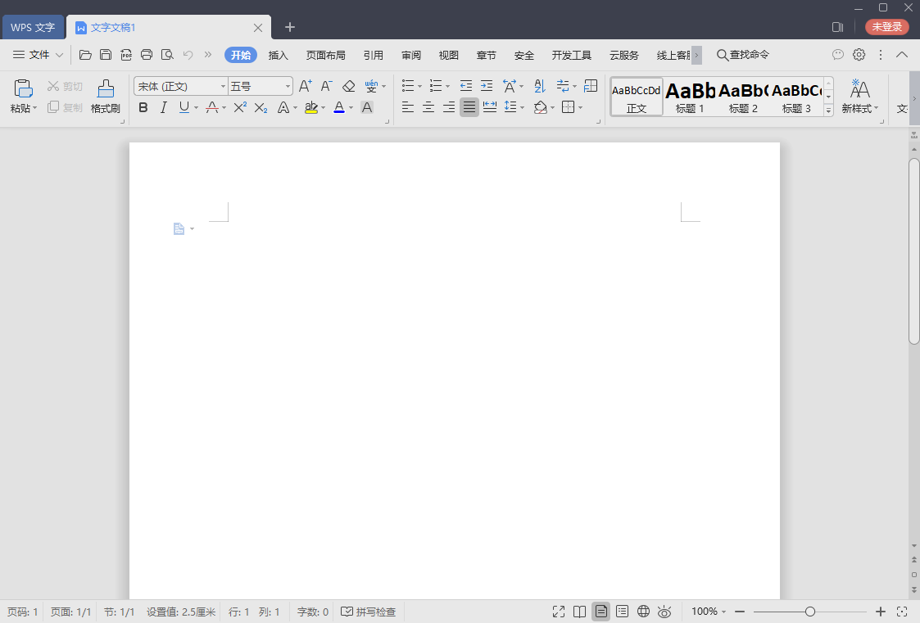Click the 未登录 login button

pos(886,27)
